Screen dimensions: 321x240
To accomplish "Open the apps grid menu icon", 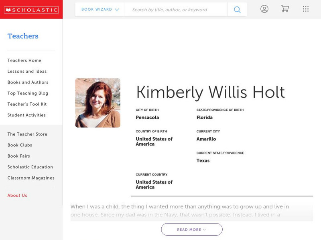I will tap(306, 9).
